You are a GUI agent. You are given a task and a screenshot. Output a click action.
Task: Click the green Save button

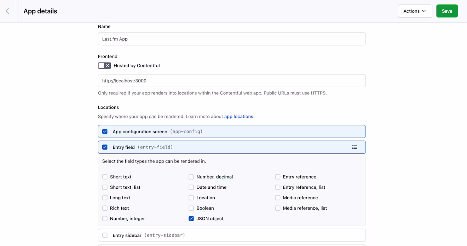tap(447, 11)
